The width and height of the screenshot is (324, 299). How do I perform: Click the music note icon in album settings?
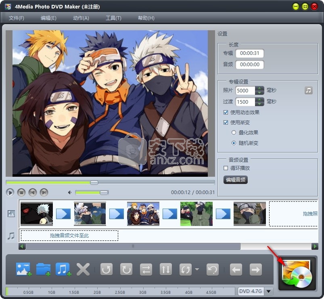309,90
